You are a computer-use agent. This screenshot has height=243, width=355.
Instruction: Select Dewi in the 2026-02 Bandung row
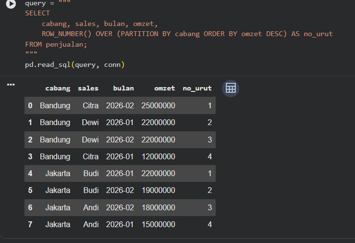pos(90,140)
